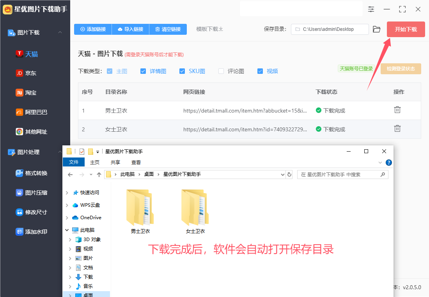Click the save directory path field
Screen dimensions: 429x297
pos(330,29)
